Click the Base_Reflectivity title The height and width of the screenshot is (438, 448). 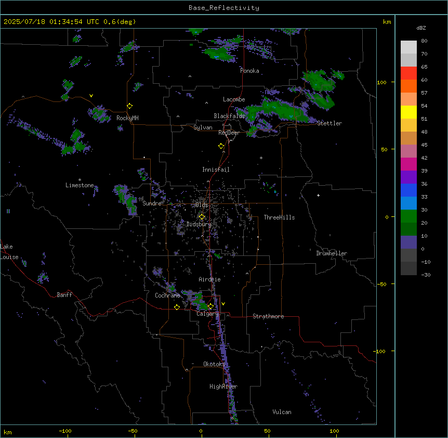(x=224, y=8)
